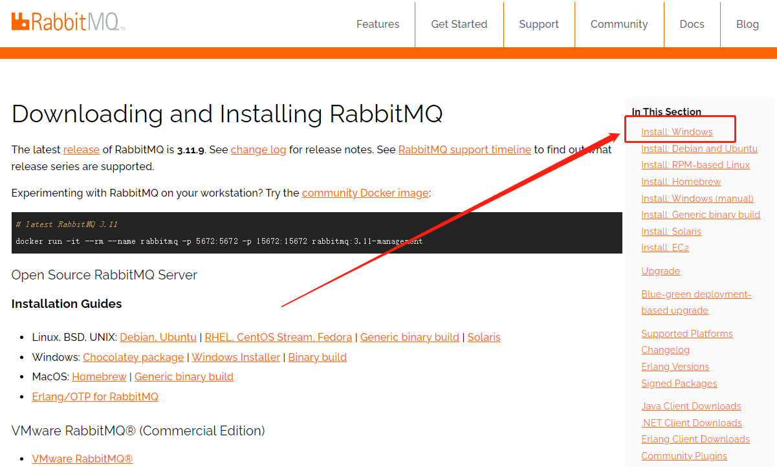
Task: Open the Install: Windows sidebar link
Action: pyautogui.click(x=675, y=131)
